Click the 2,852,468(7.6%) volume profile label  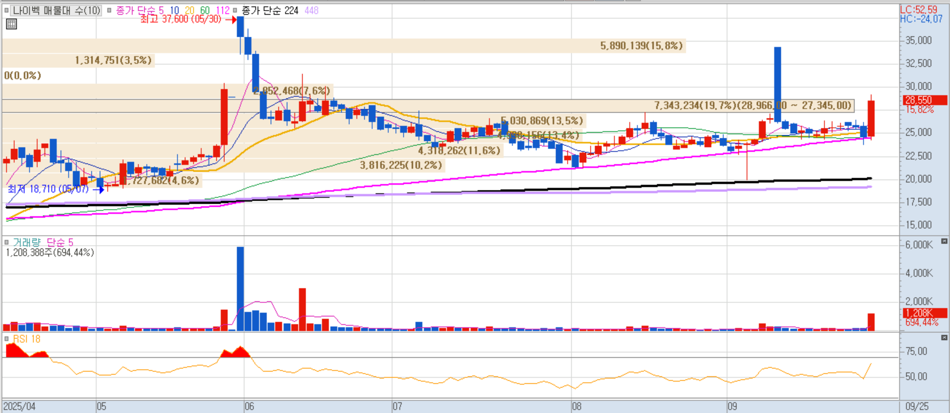tap(292, 91)
